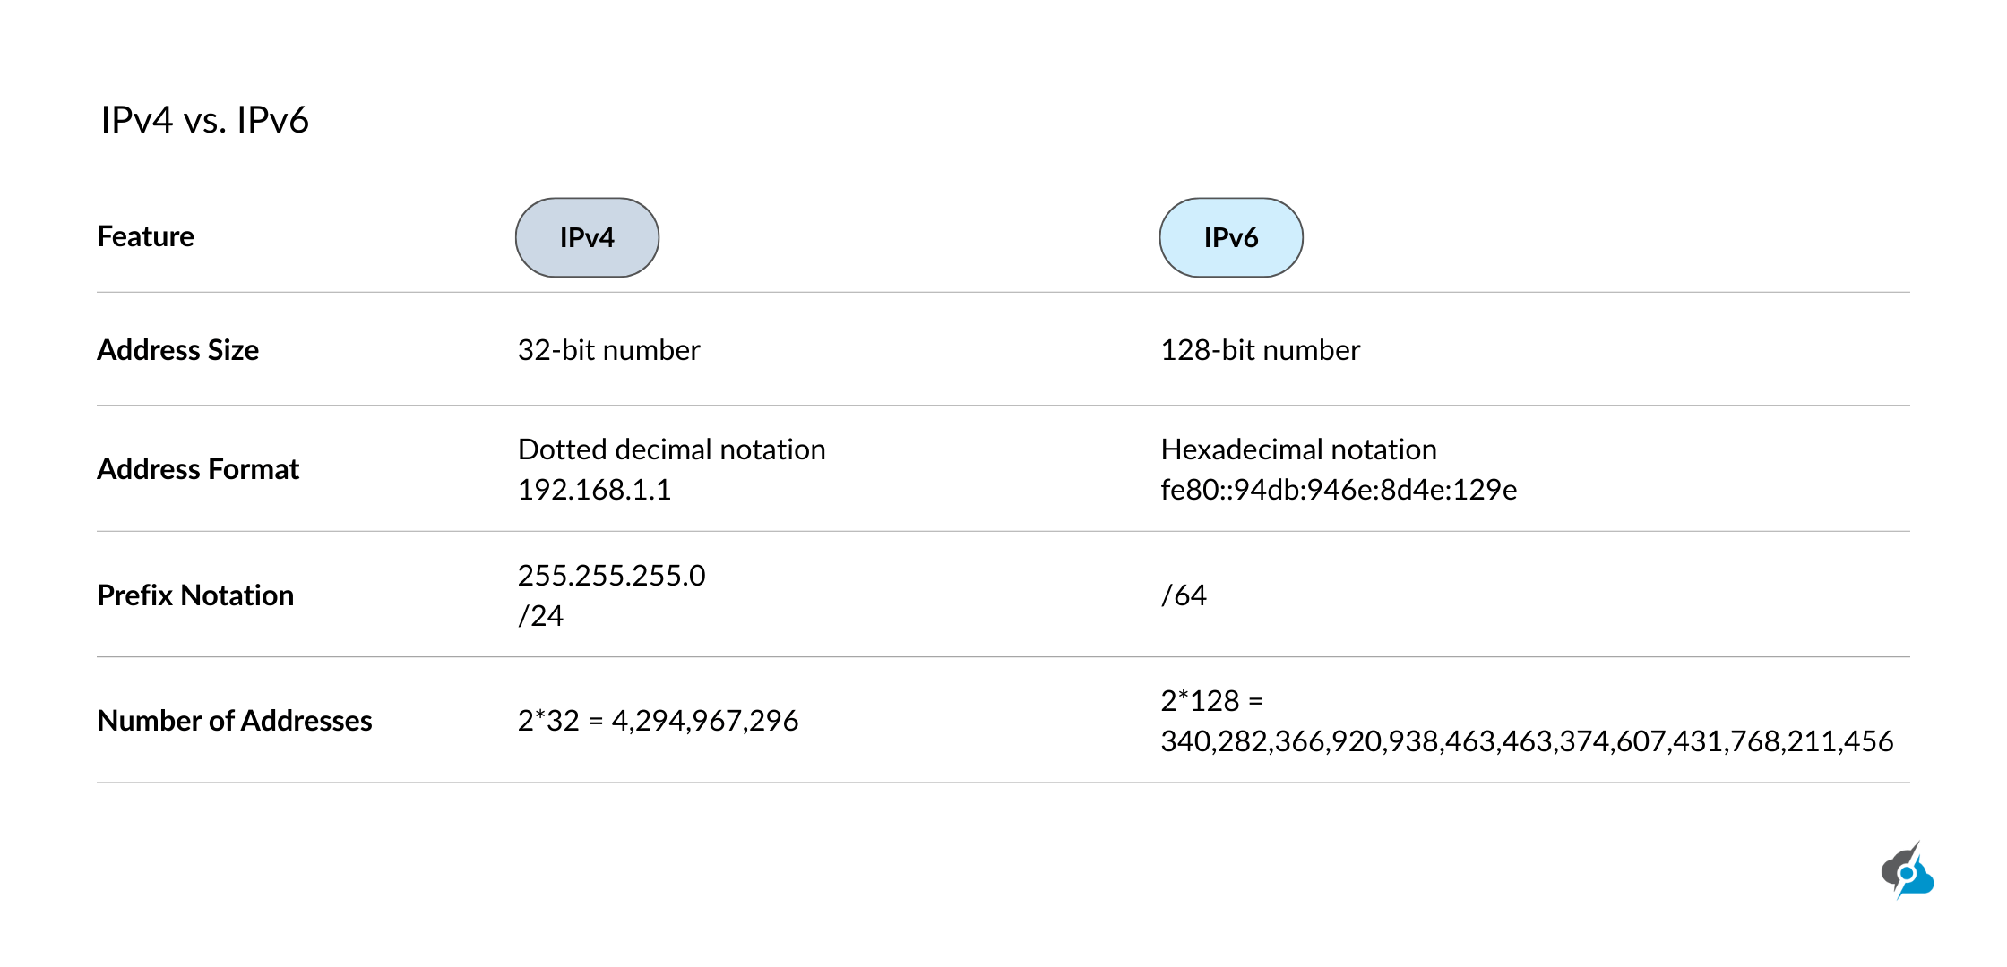Click the 255.255.255.0 subnet mask
Screen dimensions: 2007x967
pyautogui.click(x=611, y=576)
